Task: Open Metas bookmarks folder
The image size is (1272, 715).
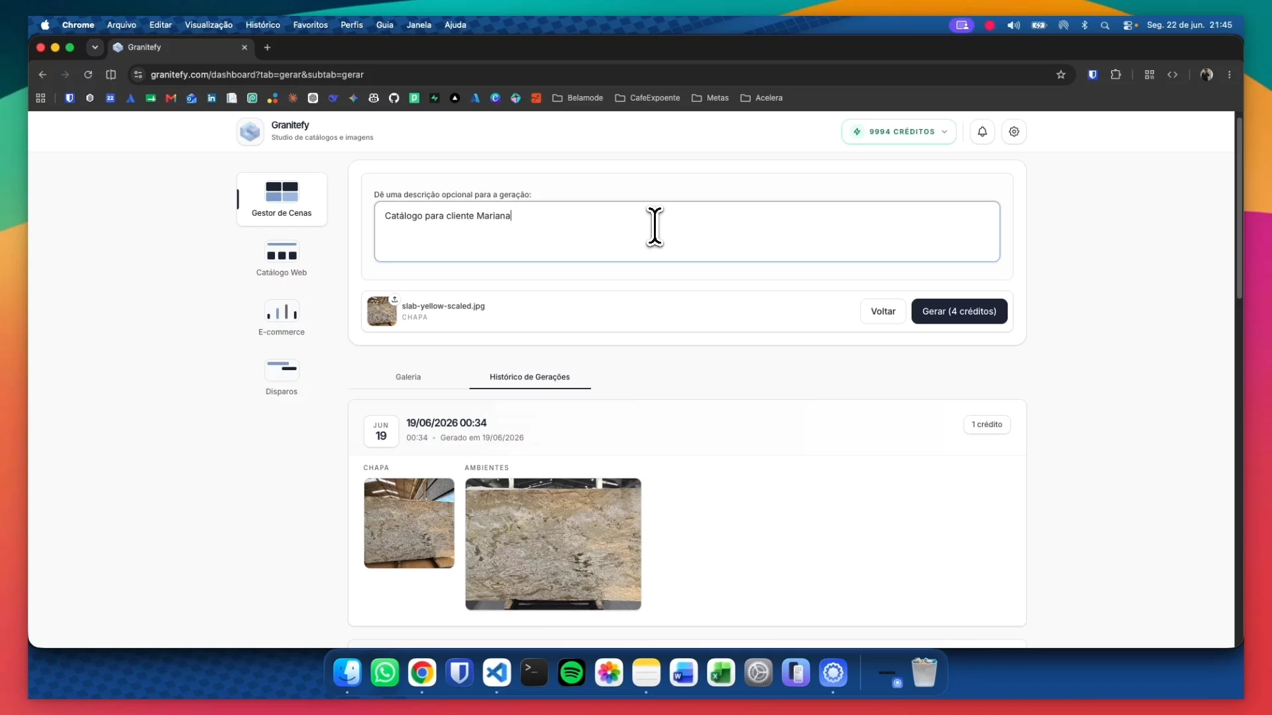Action: tap(710, 98)
